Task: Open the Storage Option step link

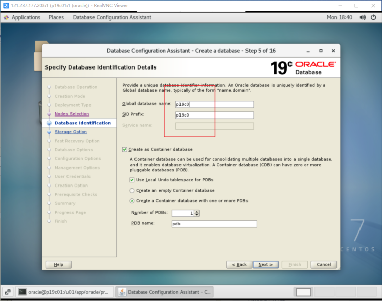Action: pos(71,132)
